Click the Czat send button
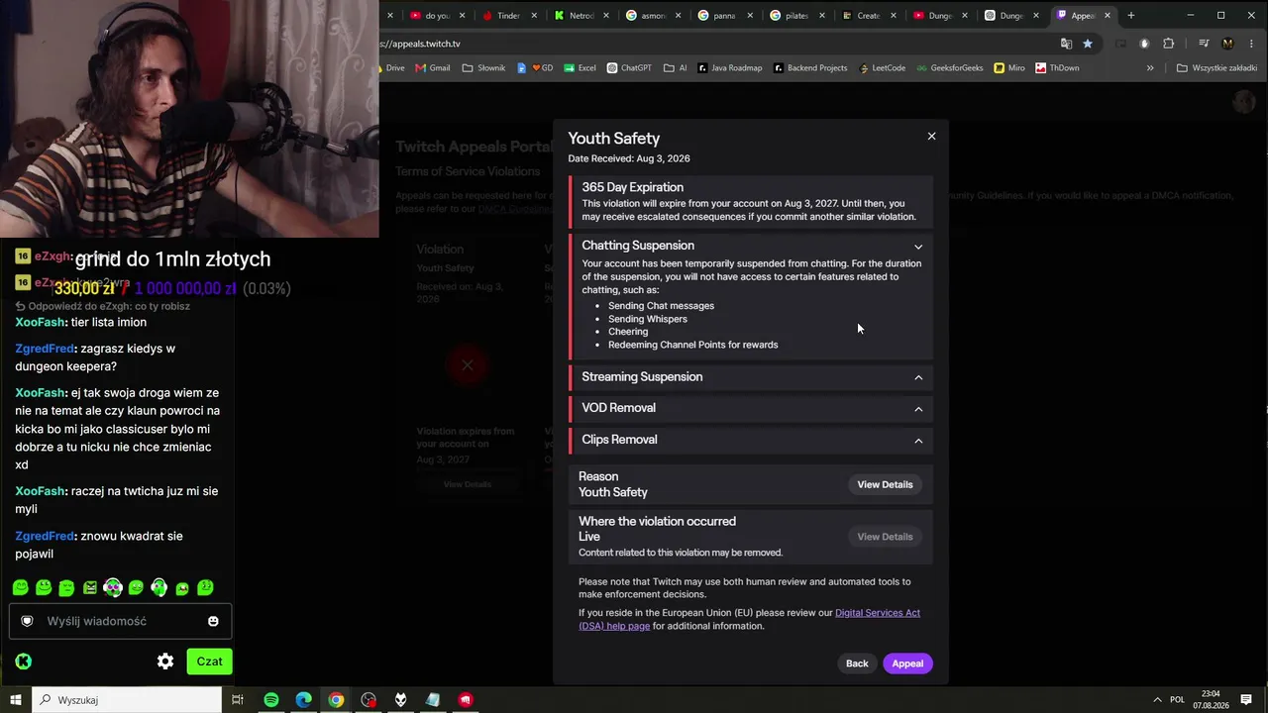 [x=209, y=662]
